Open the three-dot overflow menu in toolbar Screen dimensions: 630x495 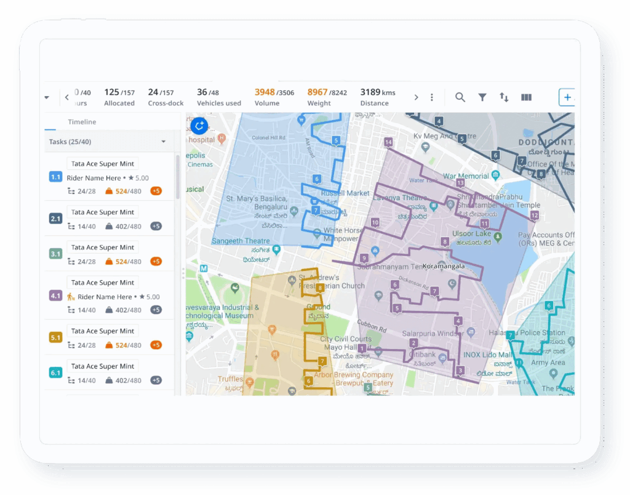[431, 97]
